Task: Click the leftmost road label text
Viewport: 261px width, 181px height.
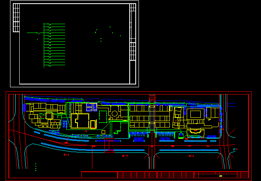Action: click(x=67, y=155)
